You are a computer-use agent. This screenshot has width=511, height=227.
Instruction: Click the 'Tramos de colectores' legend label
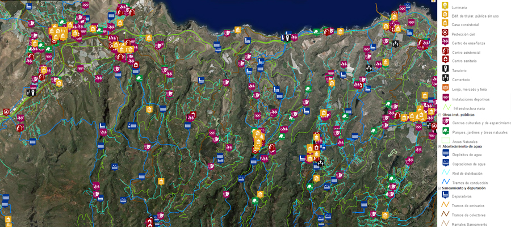tap(468, 215)
